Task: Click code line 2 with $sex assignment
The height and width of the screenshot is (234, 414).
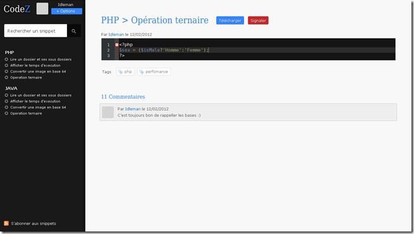Action: point(164,50)
